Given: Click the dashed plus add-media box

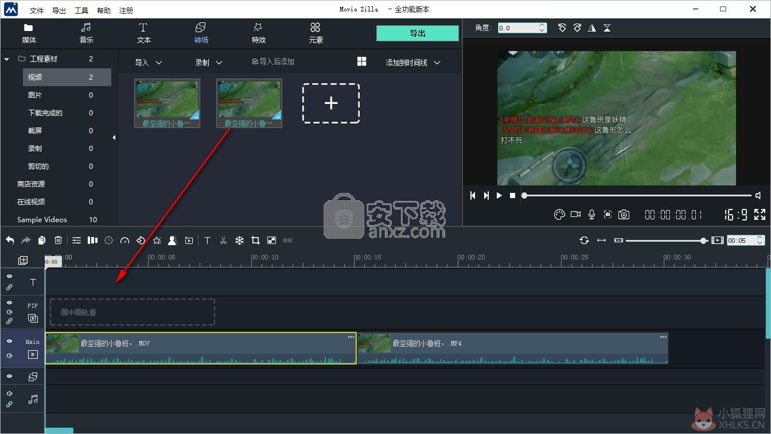Looking at the screenshot, I should point(331,103).
